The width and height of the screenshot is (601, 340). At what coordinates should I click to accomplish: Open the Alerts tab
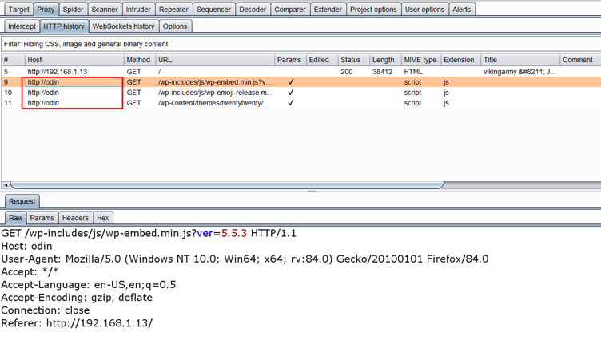coord(461,10)
